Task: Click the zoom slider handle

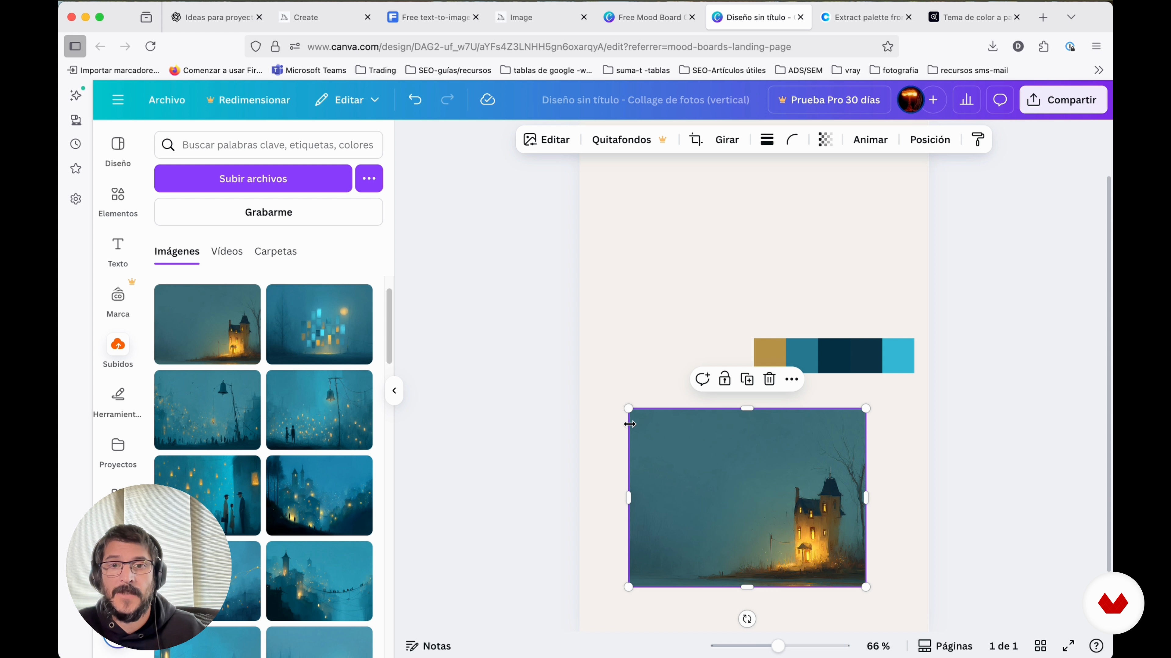Action: coord(778,646)
